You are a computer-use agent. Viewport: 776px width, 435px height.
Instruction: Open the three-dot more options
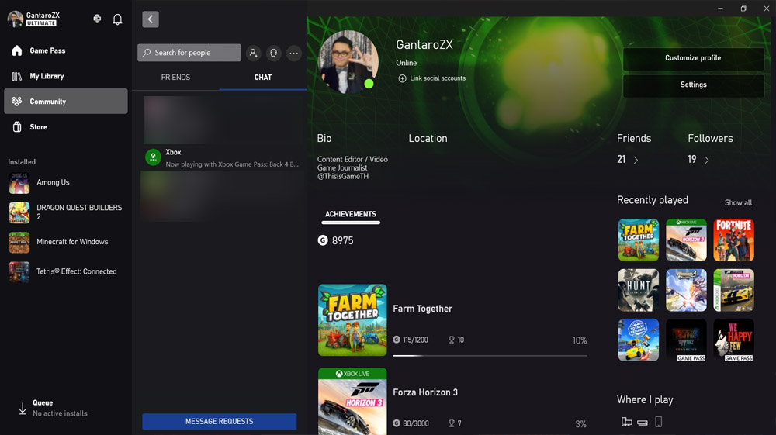294,53
